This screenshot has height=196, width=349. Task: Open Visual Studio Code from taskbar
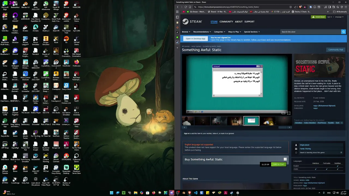tap(195, 193)
